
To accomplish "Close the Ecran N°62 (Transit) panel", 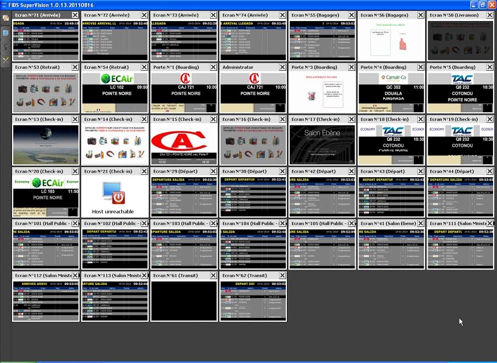I will click(x=282, y=276).
